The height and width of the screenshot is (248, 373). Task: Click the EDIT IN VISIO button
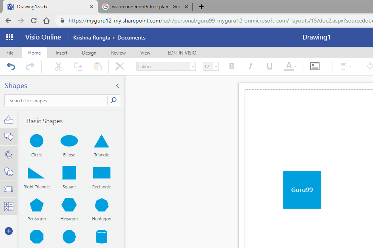(182, 53)
